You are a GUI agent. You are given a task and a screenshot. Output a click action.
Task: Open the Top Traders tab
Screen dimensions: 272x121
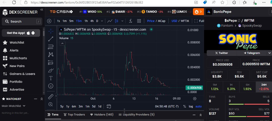click(74, 114)
